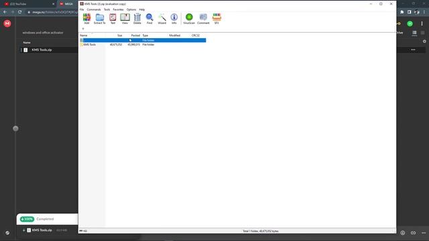Launch the Wizard wand tool
The height and width of the screenshot is (241, 429).
tap(162, 19)
